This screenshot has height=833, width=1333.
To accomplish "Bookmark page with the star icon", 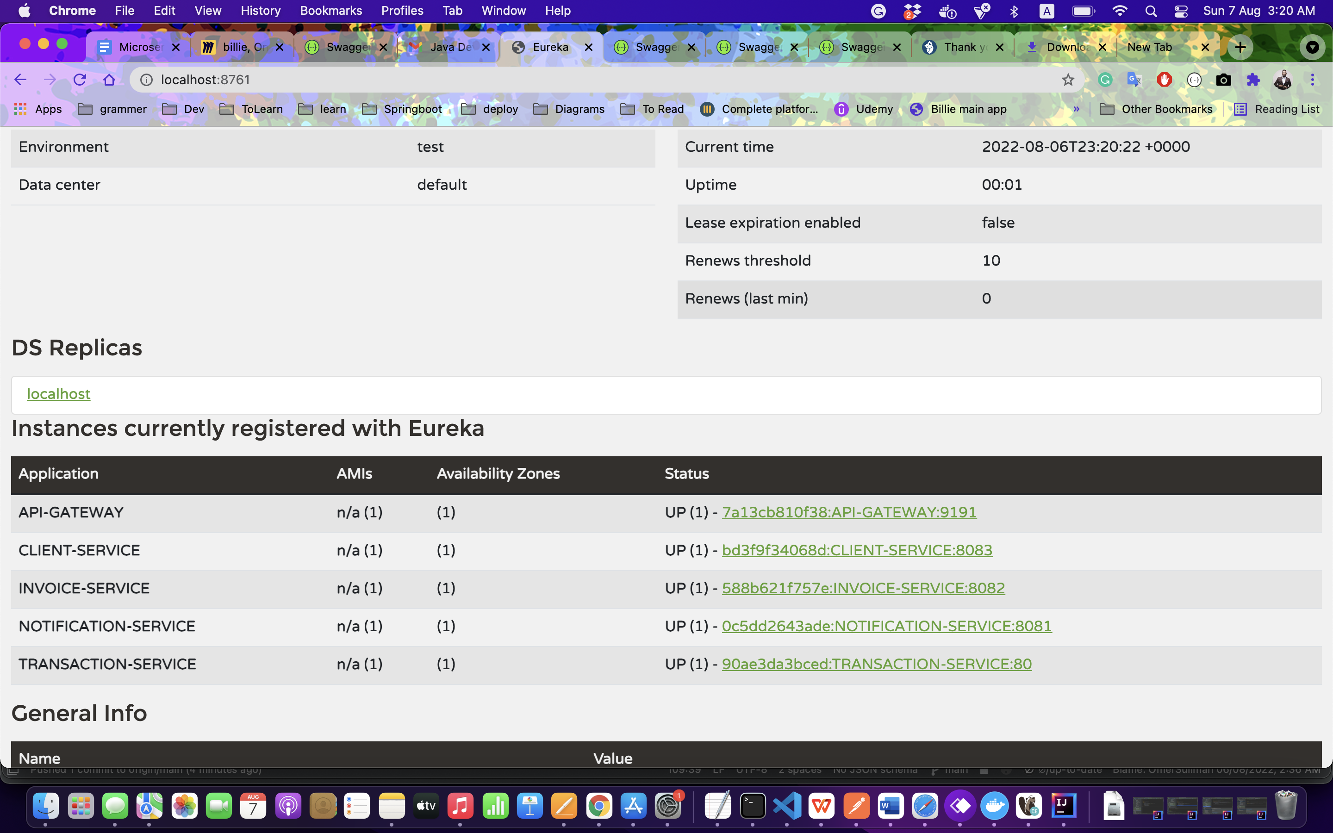I will pos(1068,80).
